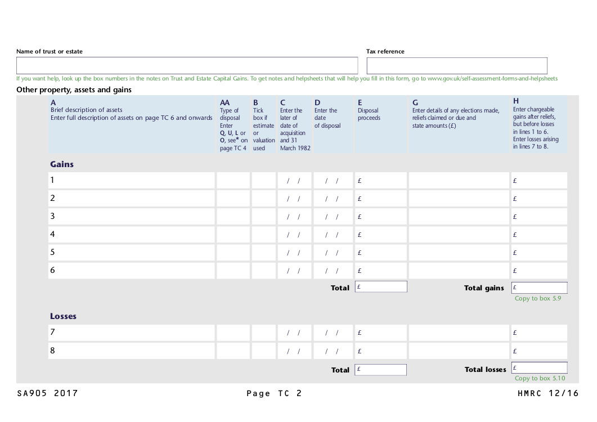Click row 1 acquisition date field
This screenshot has height=422, width=597.
tap(294, 181)
